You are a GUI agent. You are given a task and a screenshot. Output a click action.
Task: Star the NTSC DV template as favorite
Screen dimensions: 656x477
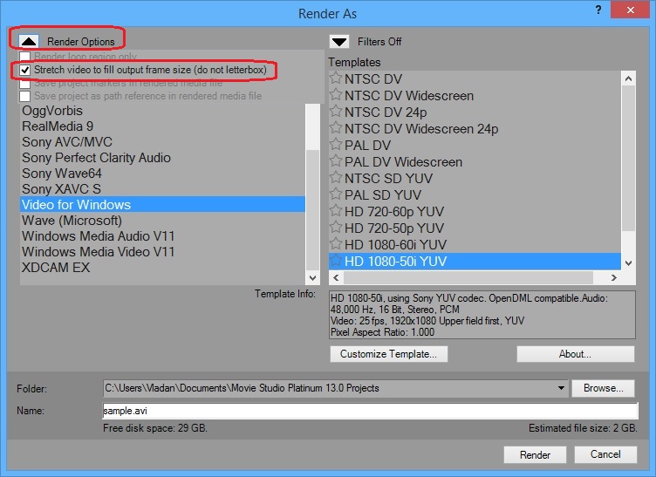tap(336, 79)
